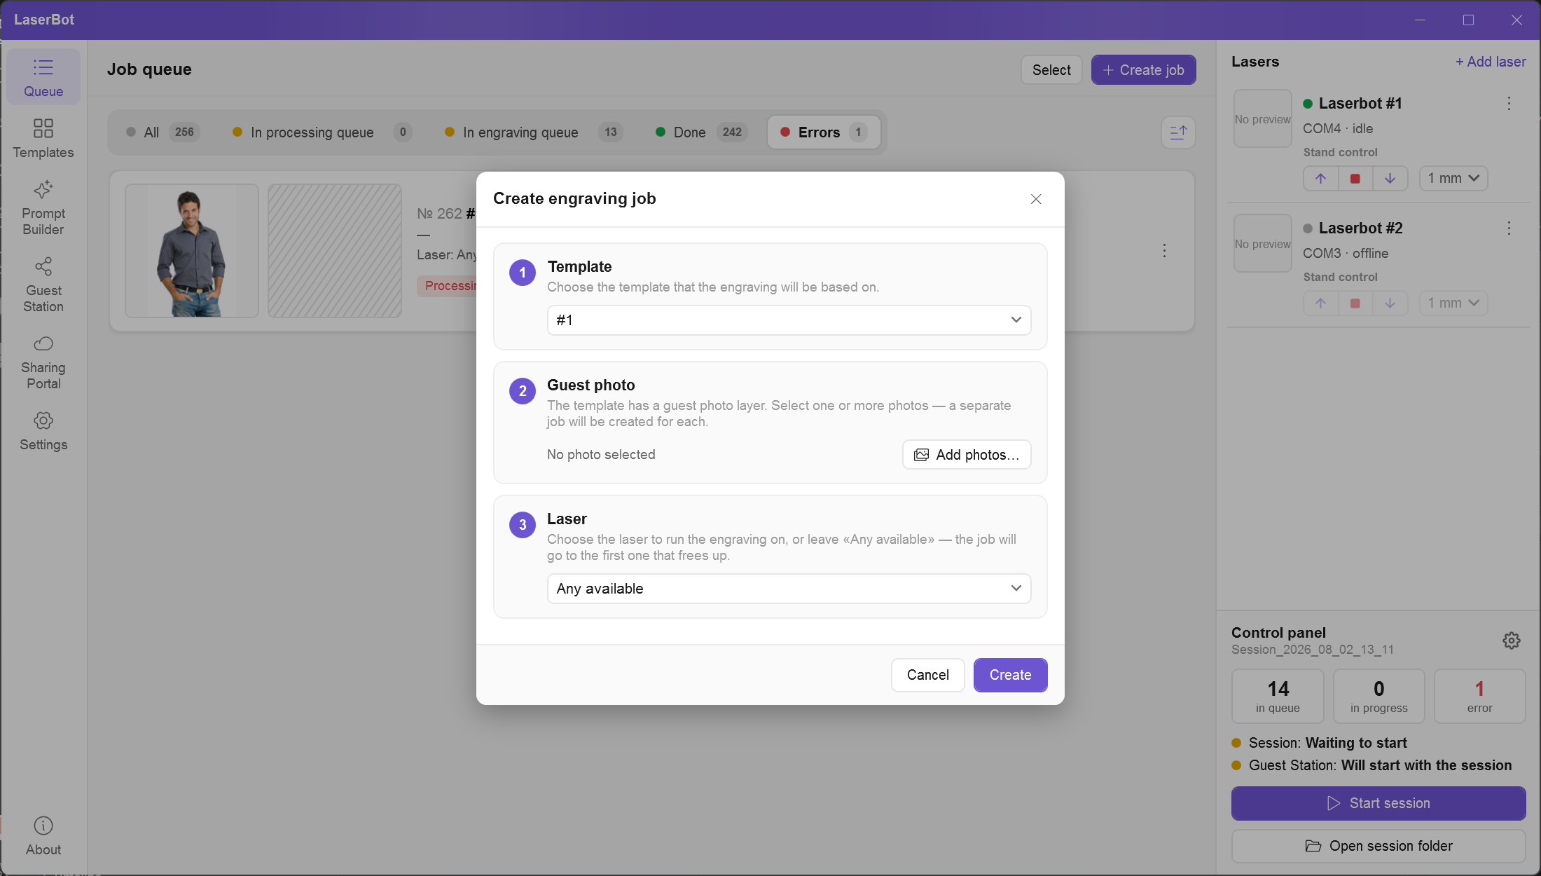Click the 14 in queue counter tile
This screenshot has width=1541, height=876.
(x=1278, y=697)
